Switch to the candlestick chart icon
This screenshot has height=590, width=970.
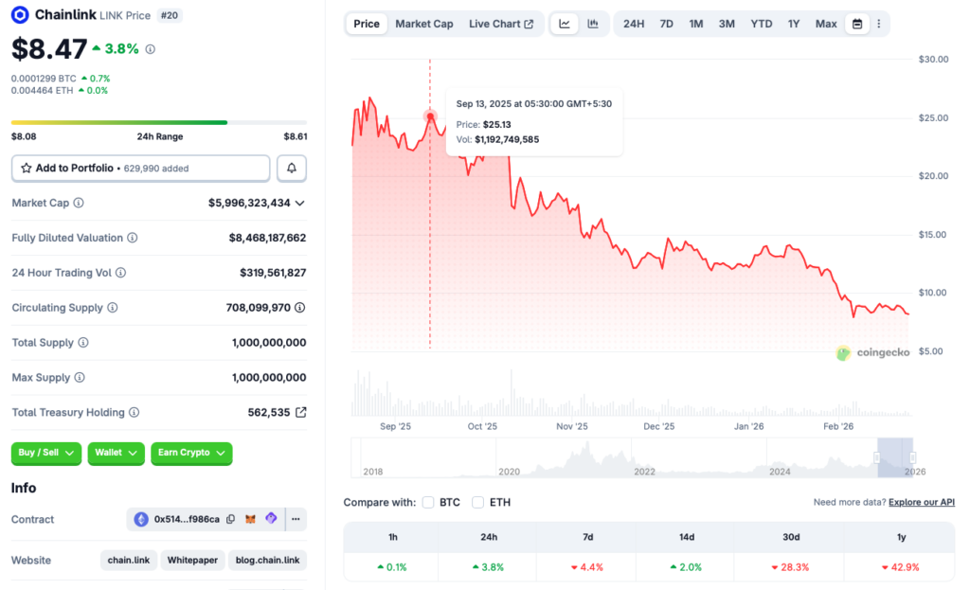click(x=592, y=24)
